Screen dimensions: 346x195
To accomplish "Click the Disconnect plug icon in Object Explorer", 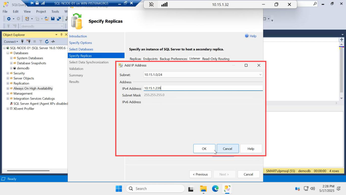I will click(28, 41).
